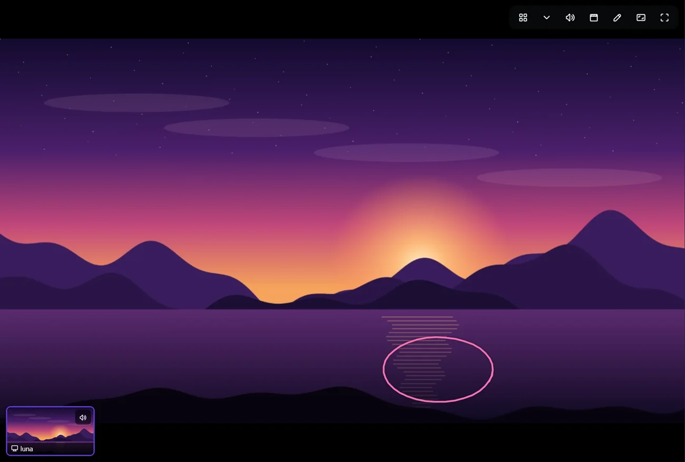Click the monitor icon beside luna
This screenshot has width=685, height=462.
coord(15,449)
